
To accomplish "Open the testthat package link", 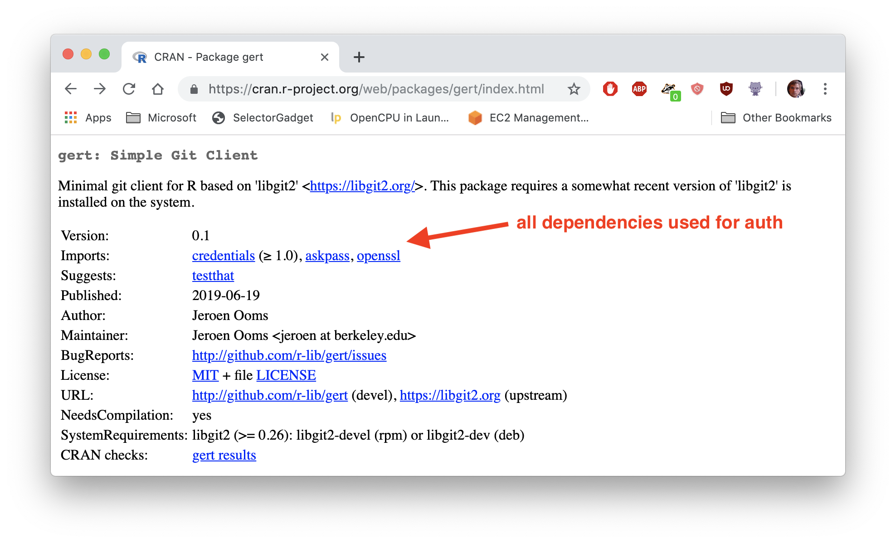I will click(x=213, y=276).
